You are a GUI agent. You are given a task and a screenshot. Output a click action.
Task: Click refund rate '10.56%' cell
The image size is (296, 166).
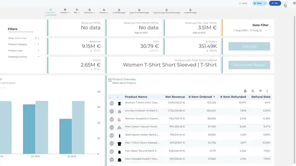[x=266, y=142]
